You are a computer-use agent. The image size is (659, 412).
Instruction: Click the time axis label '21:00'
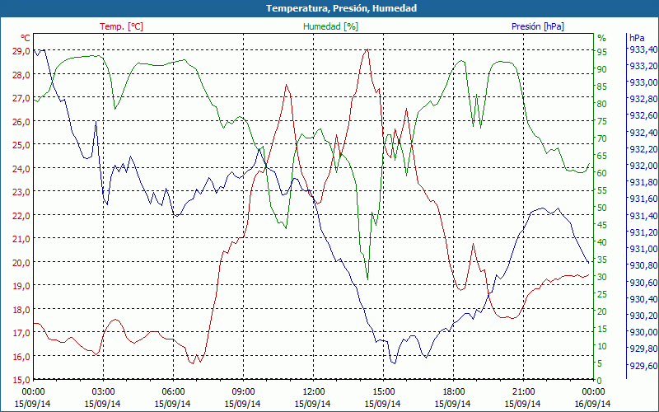[524, 391]
